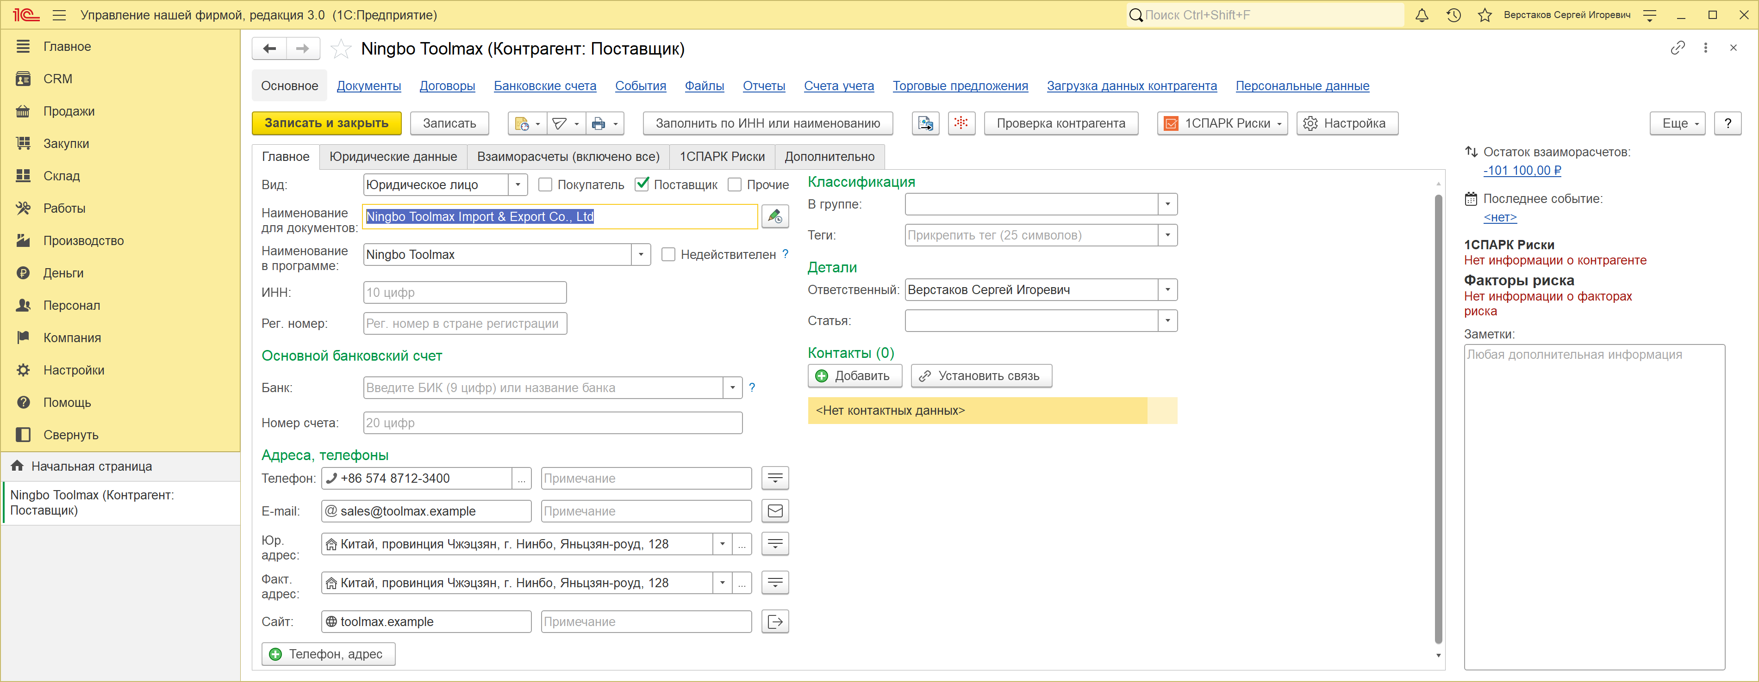The image size is (1759, 682).
Task: Open Начальная страница panel item
Action: [120, 467]
